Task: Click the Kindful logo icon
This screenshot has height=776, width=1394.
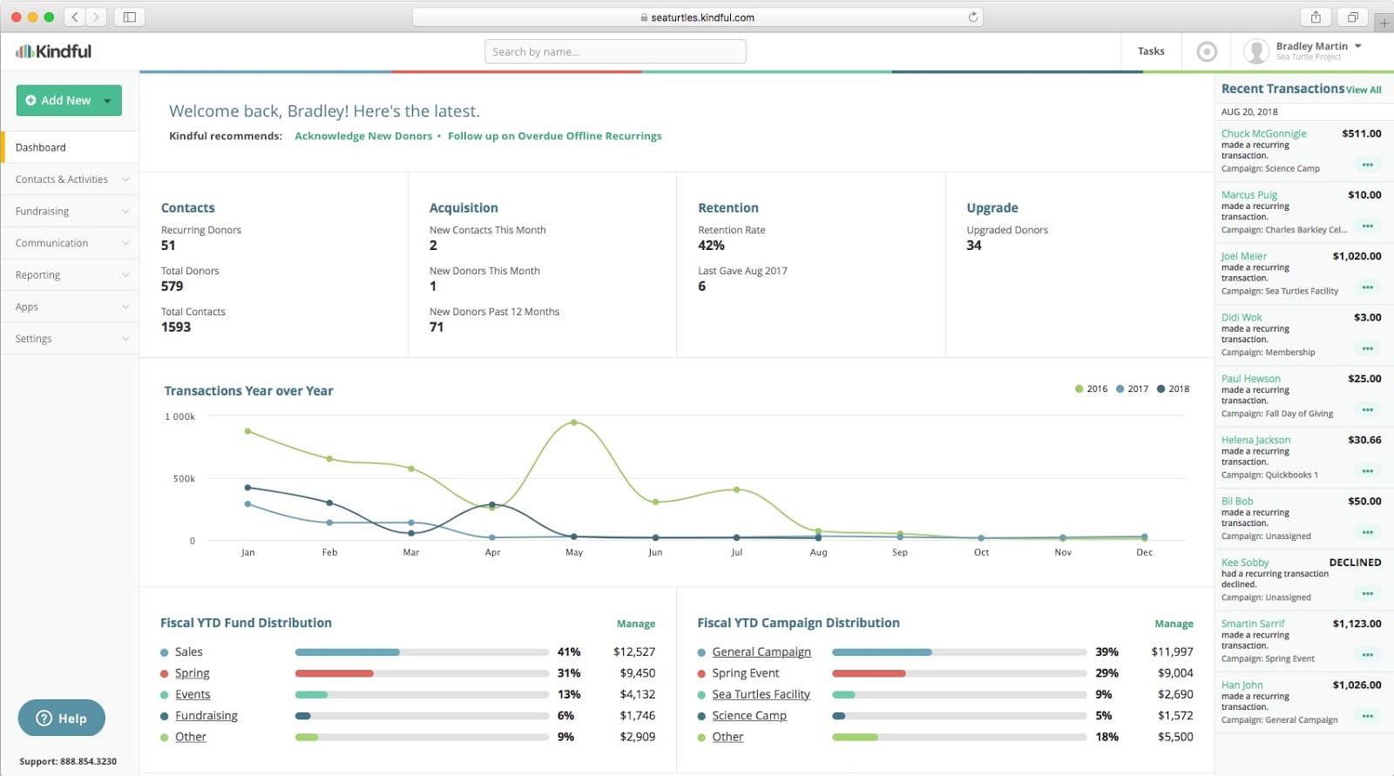Action: [x=24, y=51]
